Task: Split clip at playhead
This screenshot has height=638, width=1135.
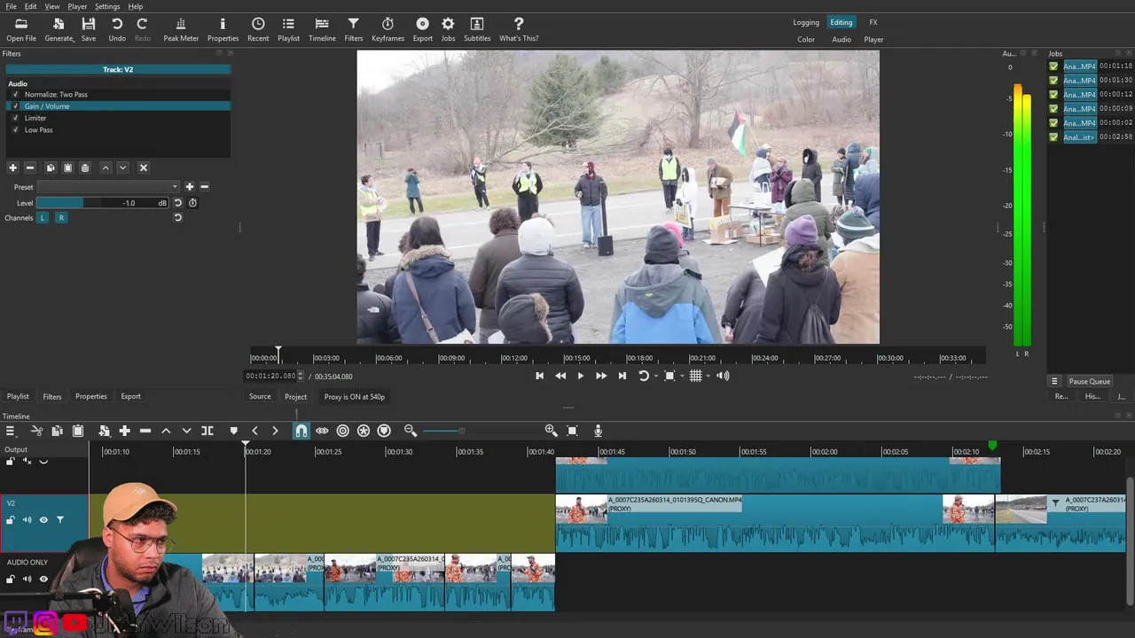Action: tap(207, 431)
